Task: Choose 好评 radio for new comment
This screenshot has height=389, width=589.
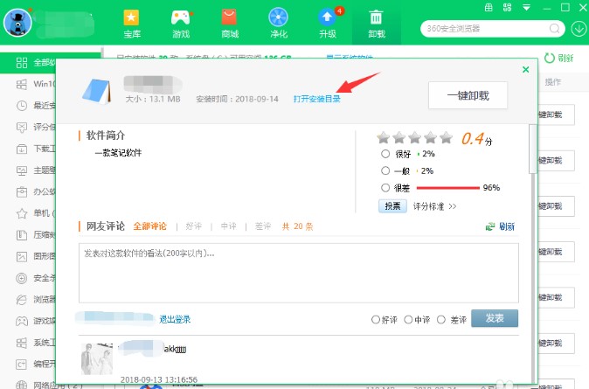Action: [375, 319]
